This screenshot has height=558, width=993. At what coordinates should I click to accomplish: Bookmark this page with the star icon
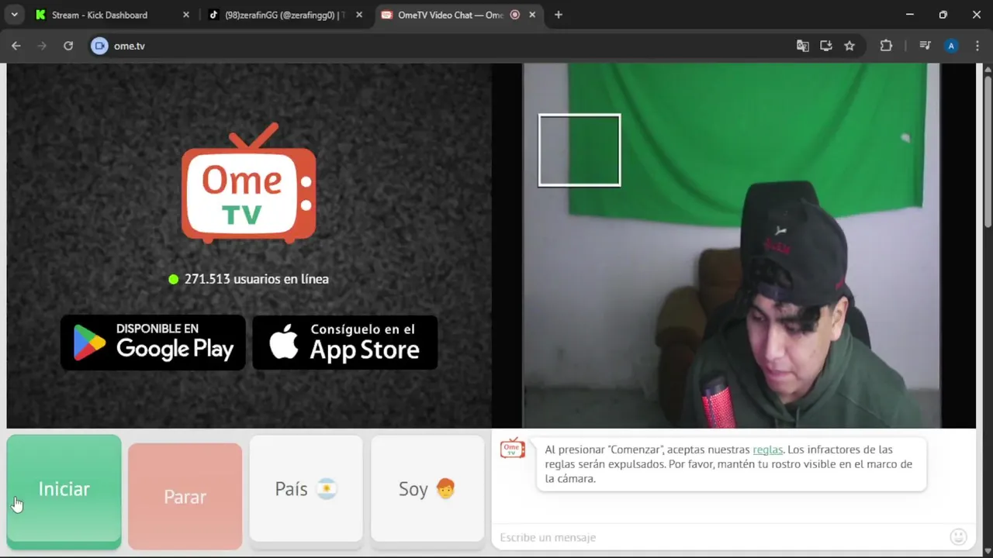[849, 46]
